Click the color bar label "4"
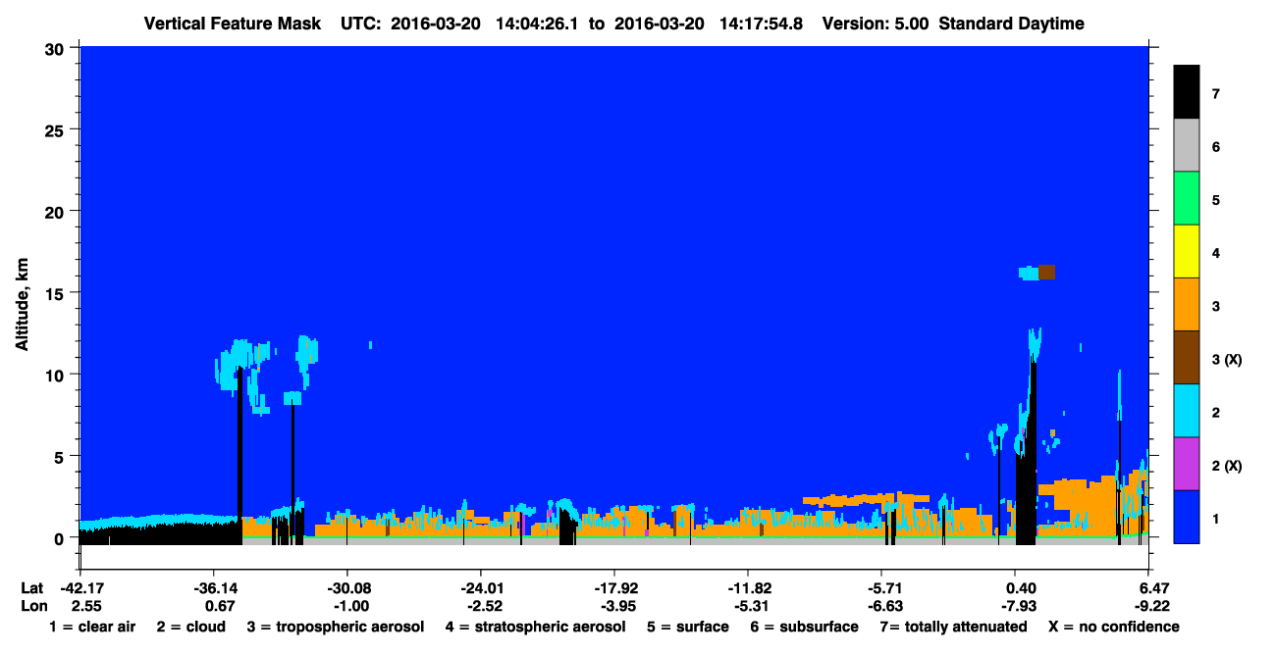Screen dimensions: 1276x654 pos(1215,253)
